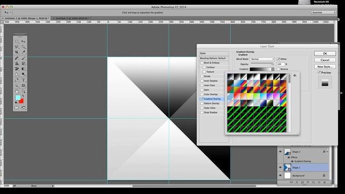The width and height of the screenshot is (345, 194).
Task: Select the Clone Stamp tool
Action: tap(17, 64)
